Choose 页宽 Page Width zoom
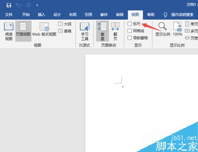Image resolution: width=198 pixels, height=152 pixels. pyautogui.click(x=191, y=38)
